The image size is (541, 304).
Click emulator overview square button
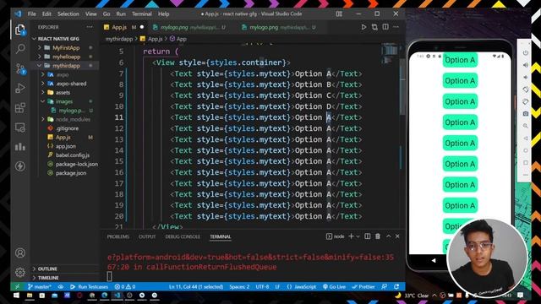pos(526,162)
